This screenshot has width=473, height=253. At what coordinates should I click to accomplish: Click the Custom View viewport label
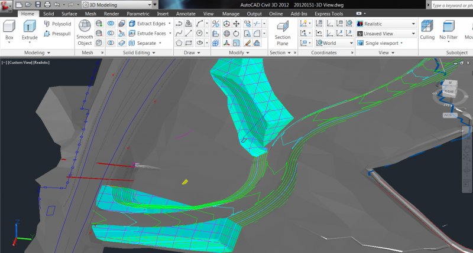[21, 62]
